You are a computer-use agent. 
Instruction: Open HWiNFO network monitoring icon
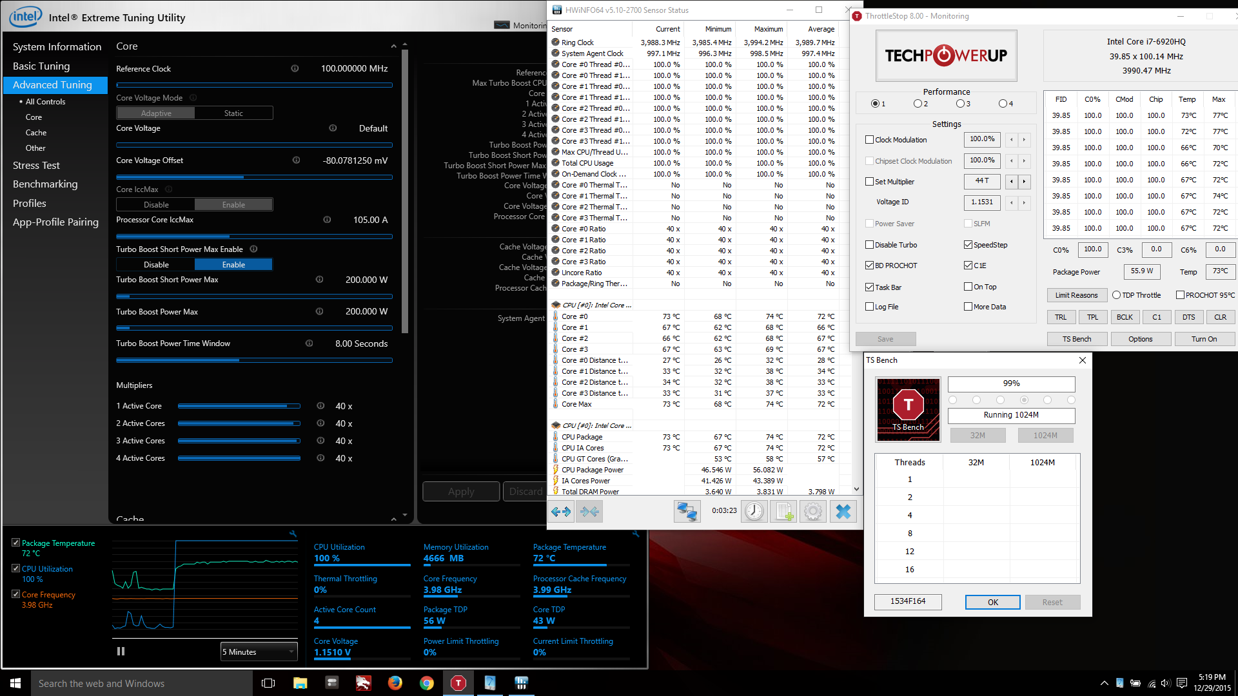tap(687, 512)
